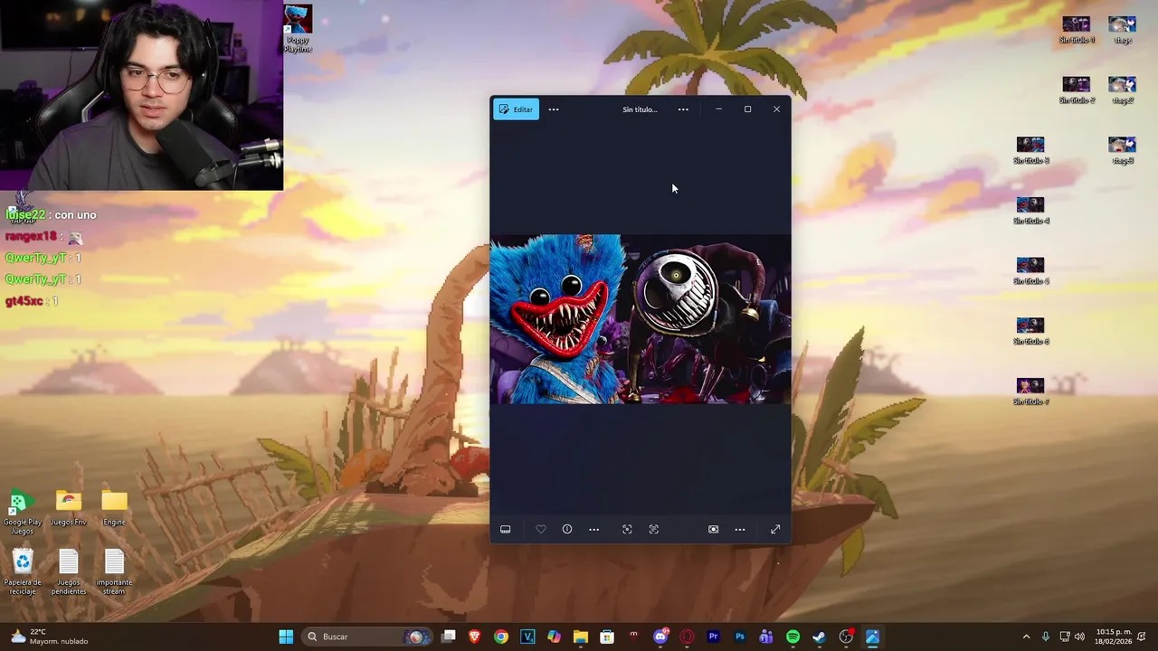
Task: Open the more options menu beside Editar
Action: (x=554, y=109)
